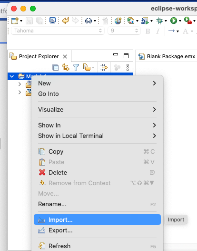Select Refresh in context menu
Image resolution: width=197 pixels, height=251 pixels.
(97, 246)
